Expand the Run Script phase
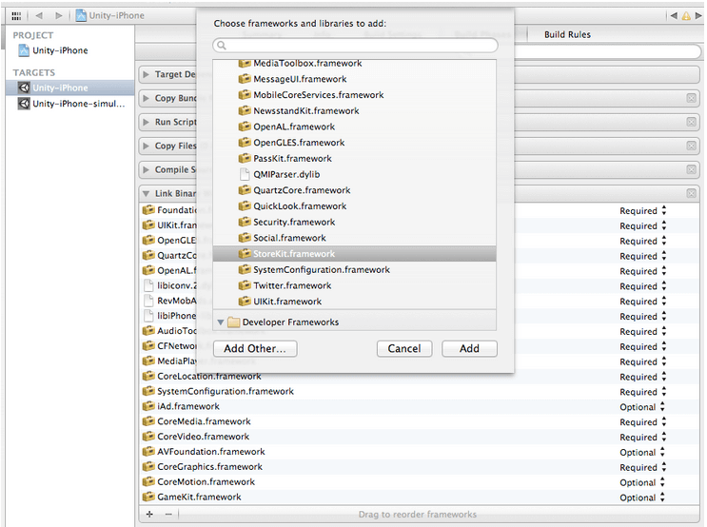 pyautogui.click(x=146, y=122)
